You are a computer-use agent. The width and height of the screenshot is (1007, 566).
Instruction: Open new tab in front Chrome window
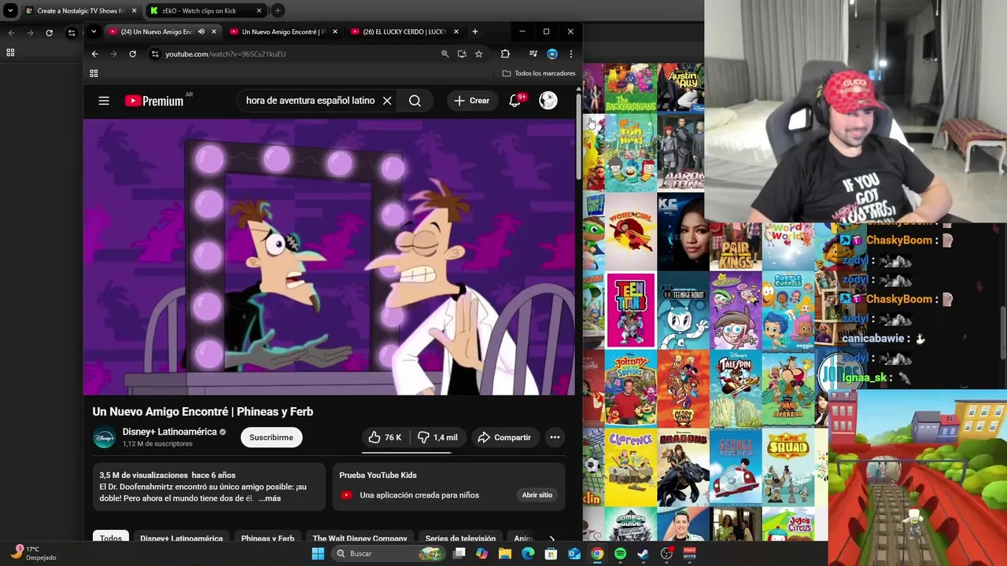[474, 31]
